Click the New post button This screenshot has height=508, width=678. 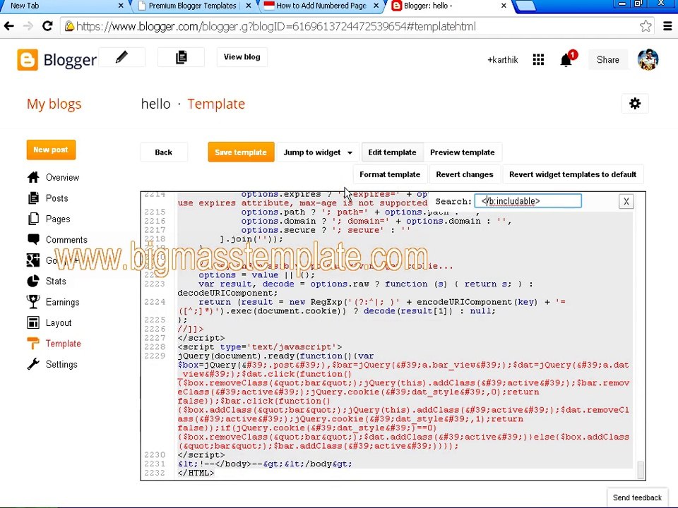(51, 150)
